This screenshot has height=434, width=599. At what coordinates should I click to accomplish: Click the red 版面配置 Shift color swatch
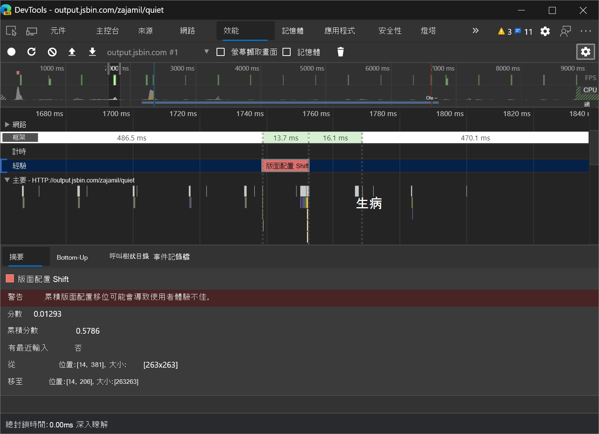click(10, 279)
